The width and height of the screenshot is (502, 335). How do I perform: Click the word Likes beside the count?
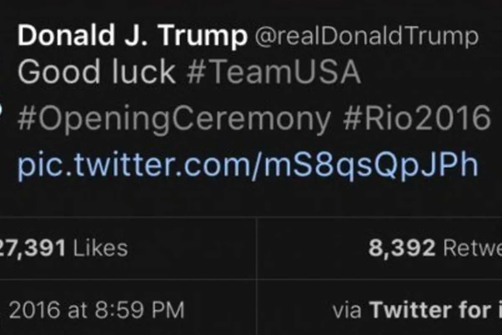click(100, 248)
